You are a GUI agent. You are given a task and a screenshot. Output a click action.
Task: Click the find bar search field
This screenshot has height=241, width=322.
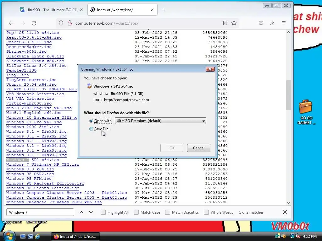(40, 212)
